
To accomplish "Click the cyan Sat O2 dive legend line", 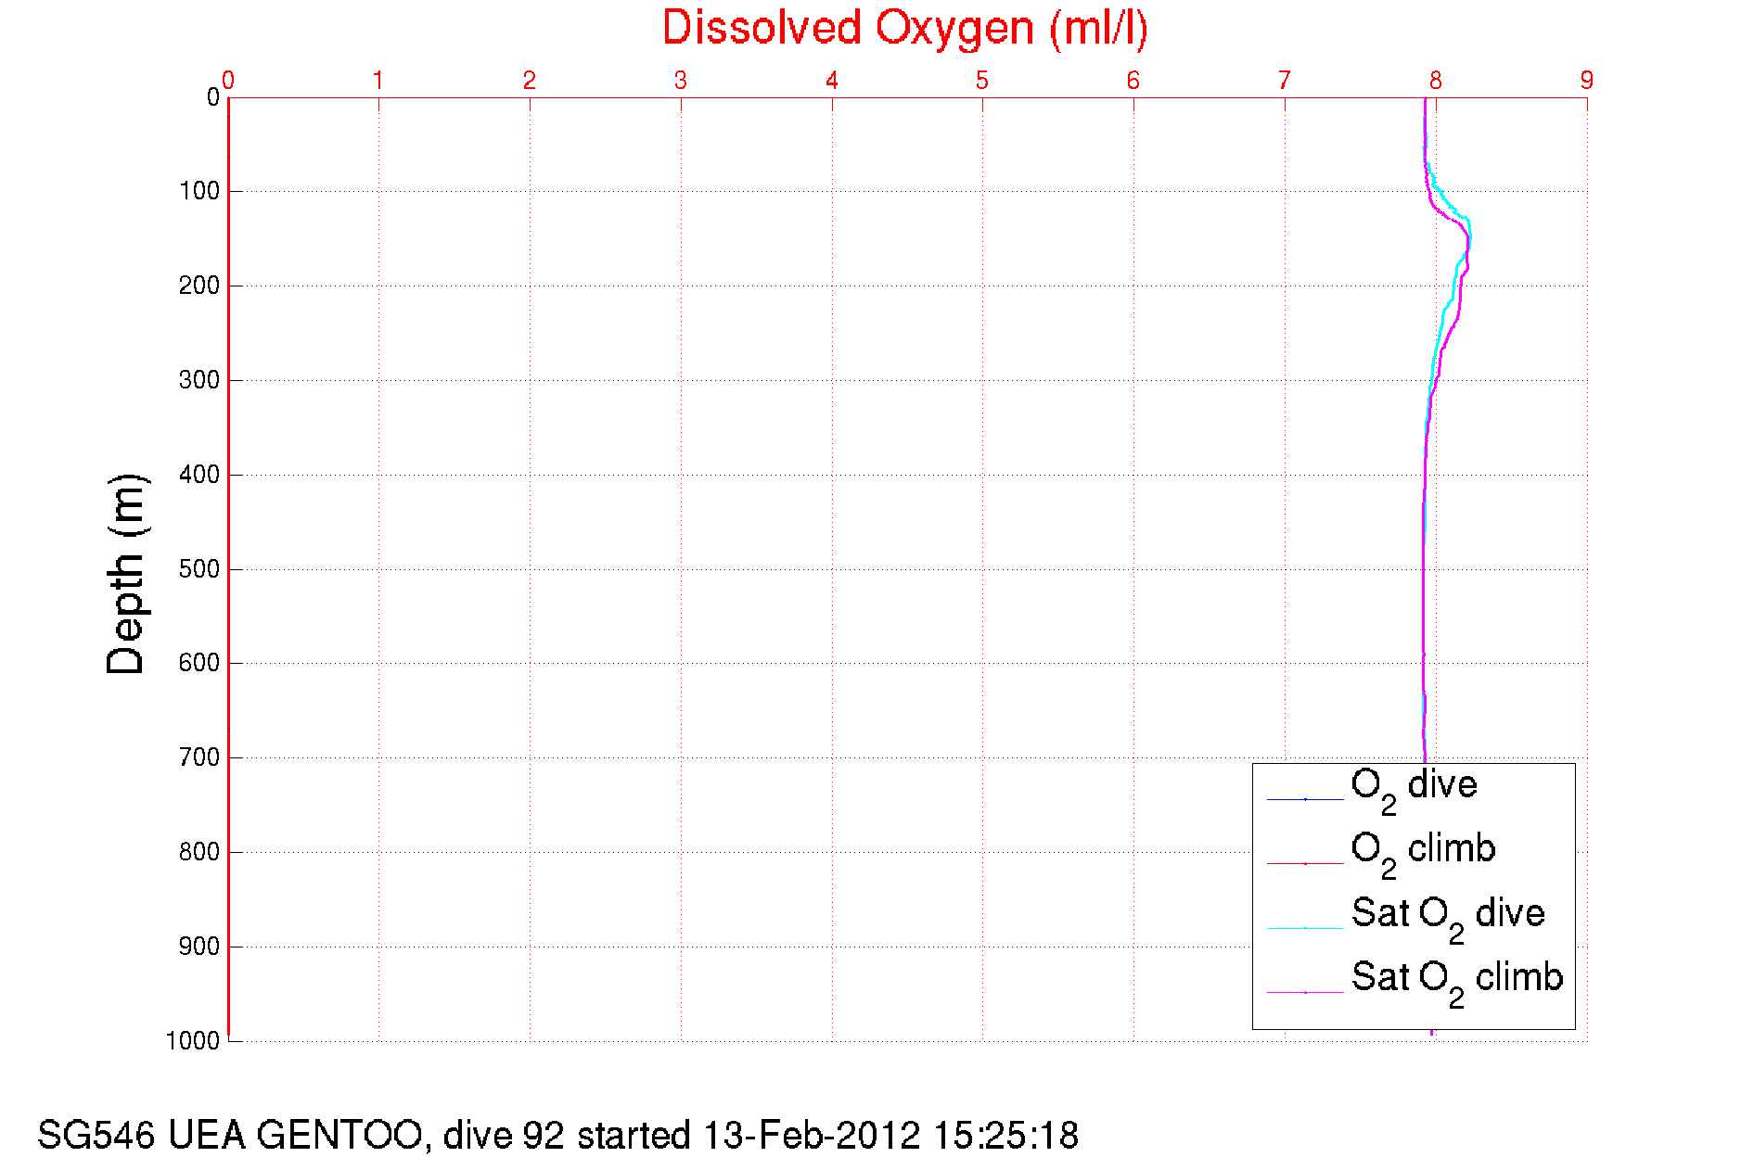I will pos(1305,928).
